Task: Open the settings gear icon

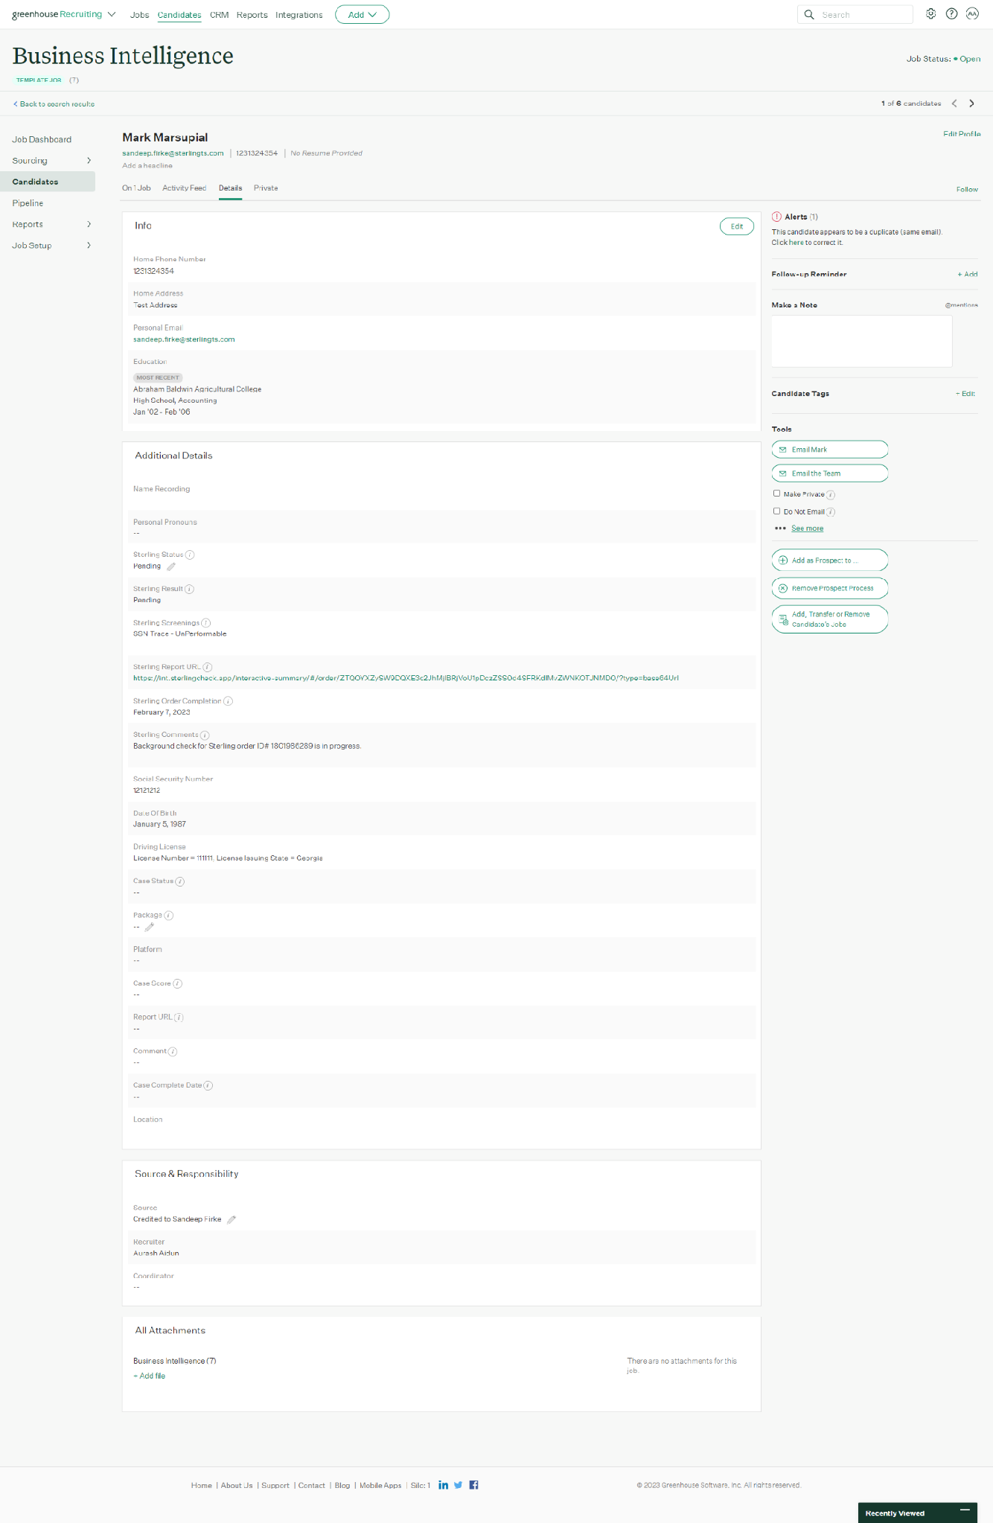Action: tap(930, 14)
